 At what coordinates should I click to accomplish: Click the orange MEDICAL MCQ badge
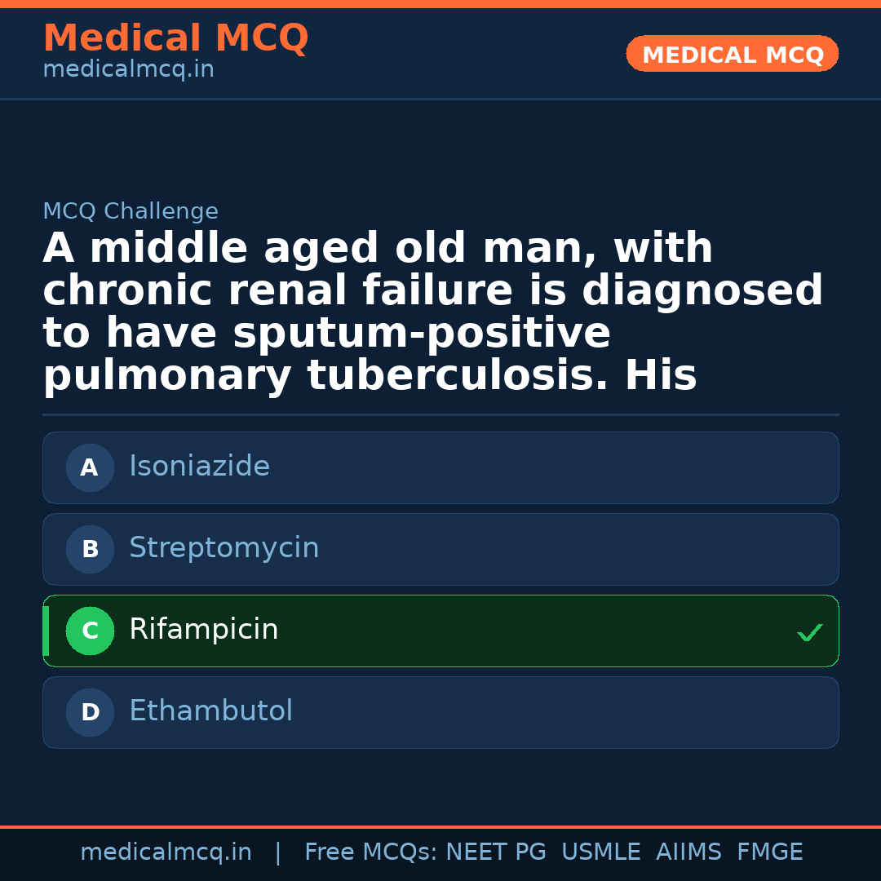(732, 54)
